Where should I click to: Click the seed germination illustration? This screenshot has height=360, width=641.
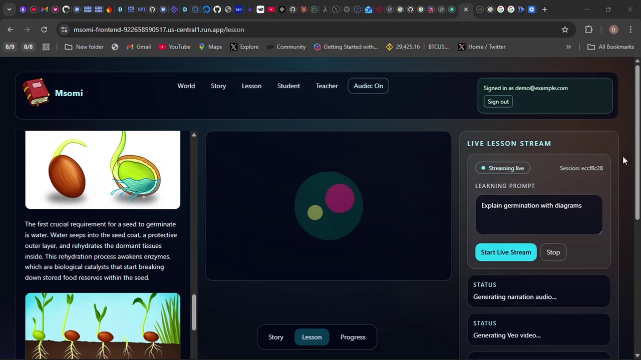point(103,170)
